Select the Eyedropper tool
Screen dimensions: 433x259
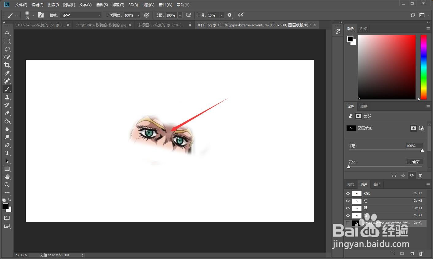point(7,73)
